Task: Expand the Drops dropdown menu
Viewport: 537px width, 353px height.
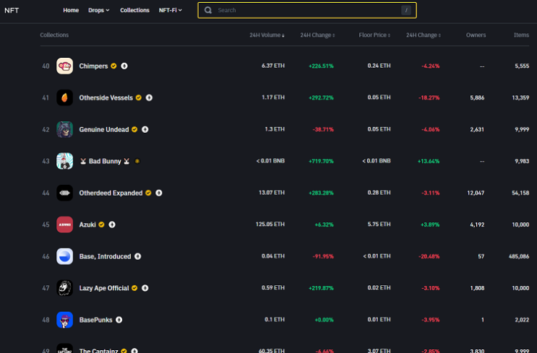Action: pyautogui.click(x=98, y=10)
